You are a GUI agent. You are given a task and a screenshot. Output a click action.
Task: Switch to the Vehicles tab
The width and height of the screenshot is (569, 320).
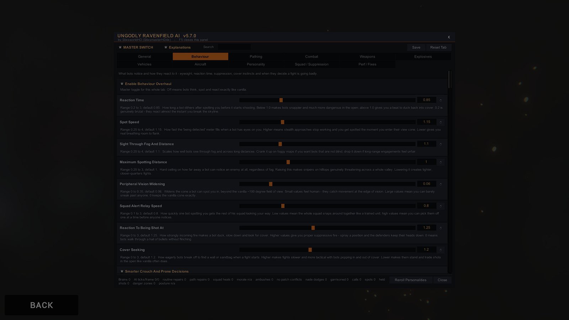pos(144,64)
